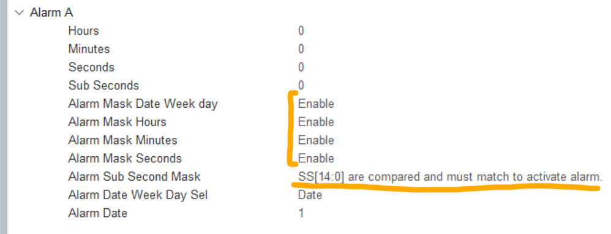Select the Alarm Date Week Day Sel label
The height and width of the screenshot is (234, 611).
(x=138, y=195)
